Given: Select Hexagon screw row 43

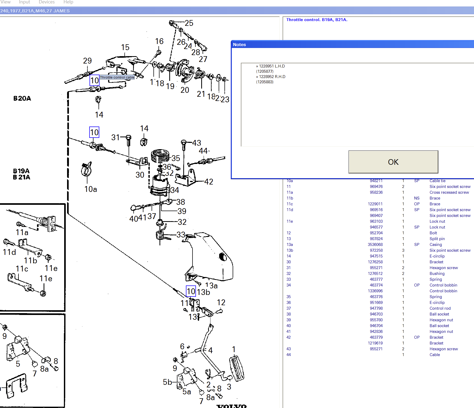Looking at the screenshot, I should pos(378,349).
